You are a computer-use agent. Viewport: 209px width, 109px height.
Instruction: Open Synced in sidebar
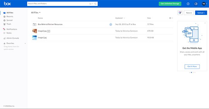click(10, 20)
